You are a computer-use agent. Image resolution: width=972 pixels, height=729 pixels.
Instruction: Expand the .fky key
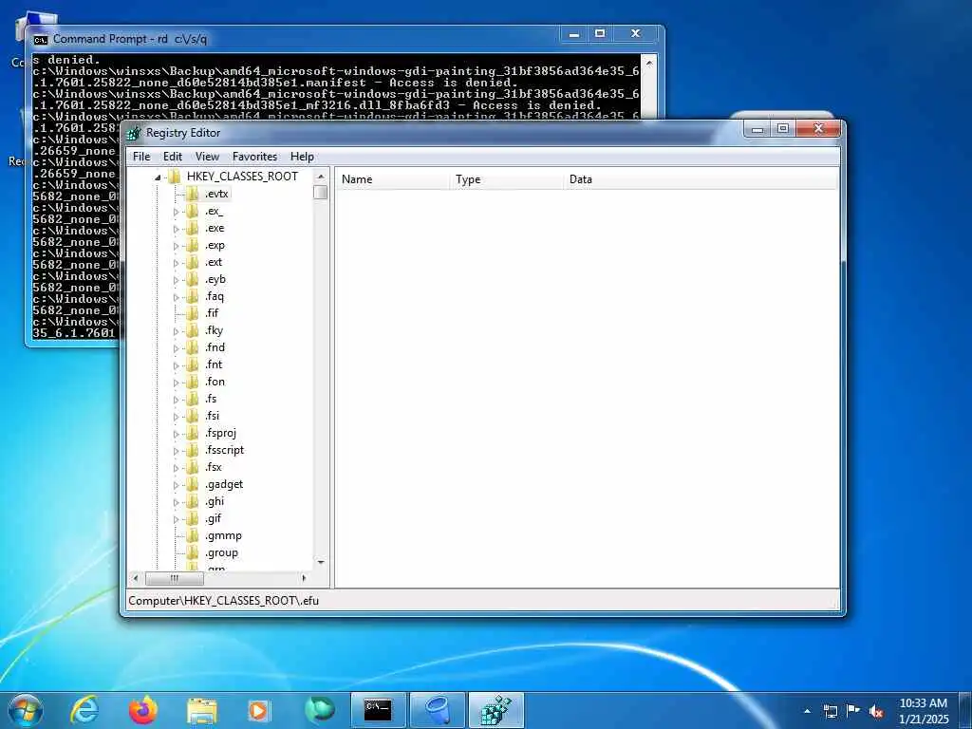[176, 331]
